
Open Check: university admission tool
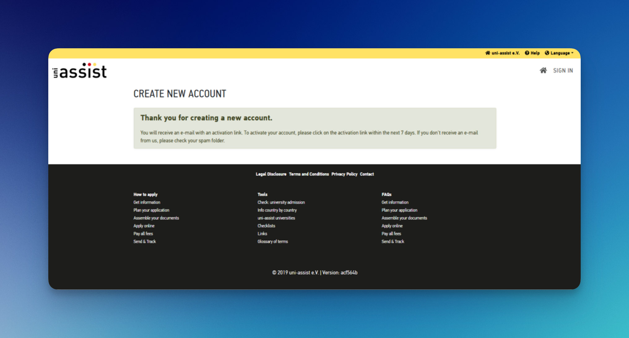coord(281,202)
